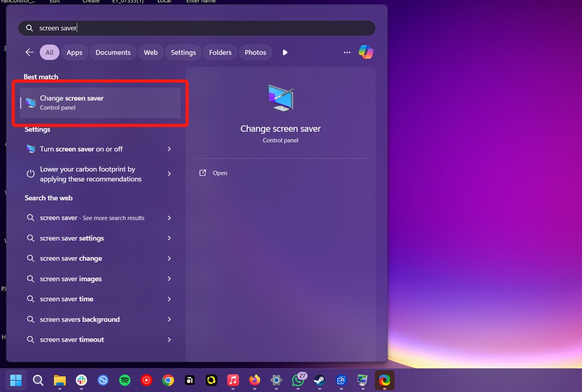Switch to the Documents search filter
The width and height of the screenshot is (582, 392).
point(113,52)
